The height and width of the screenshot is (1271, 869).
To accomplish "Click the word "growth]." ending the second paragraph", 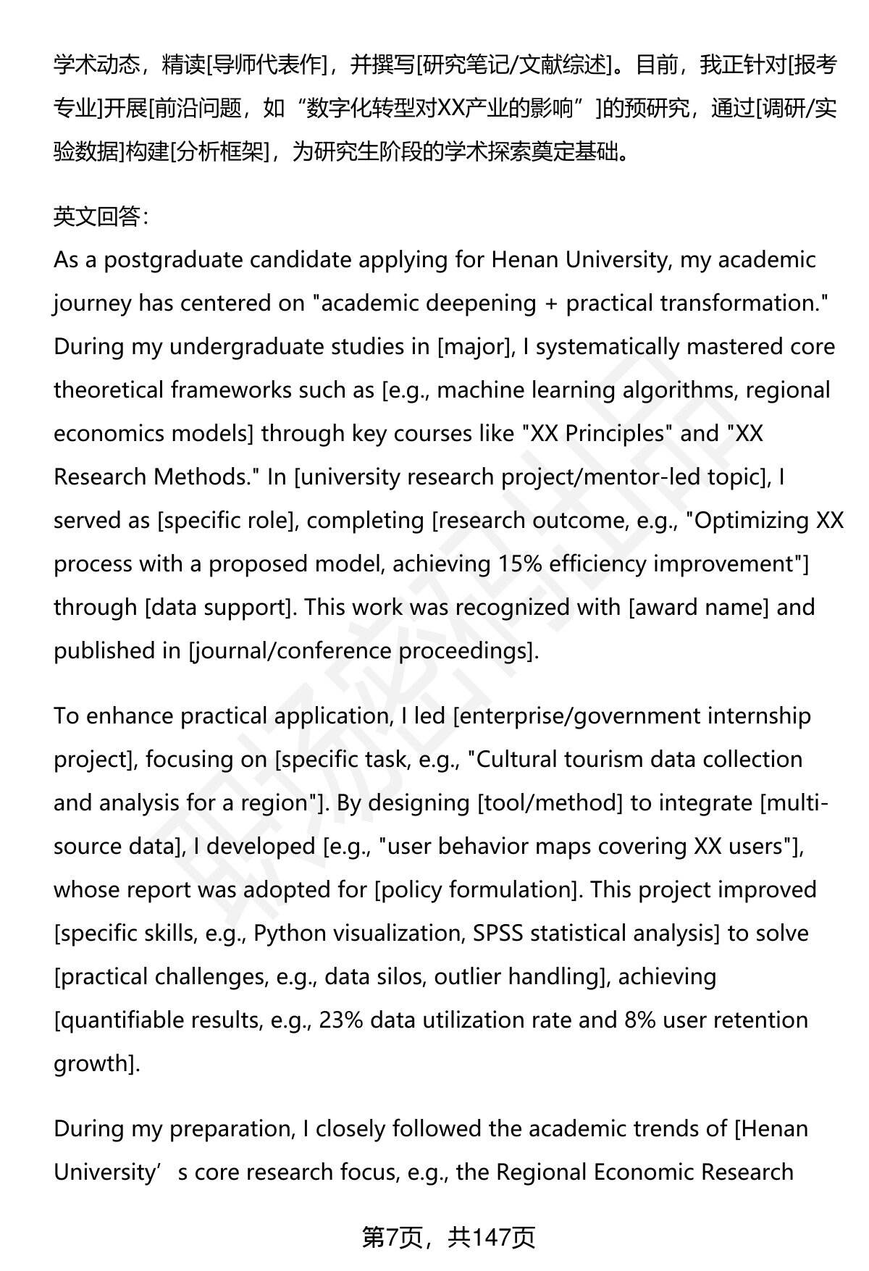I will (97, 1064).
